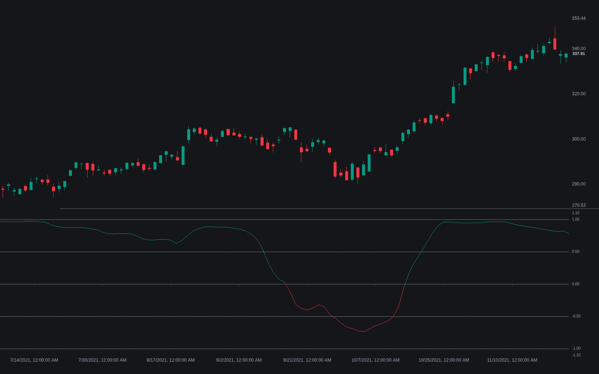599x374 pixels.
Task: Click the 7/30/2021 date axis label
Action: tap(102, 360)
